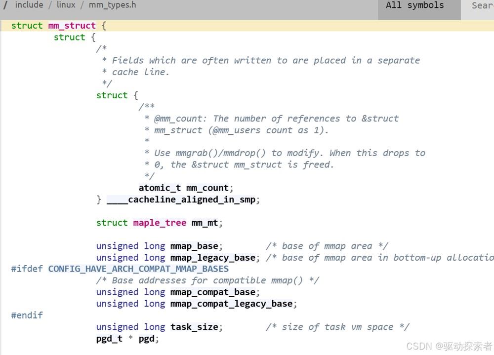Click the mmap_compat_base member name
Viewport: 494px width, 355px height.
click(213, 292)
